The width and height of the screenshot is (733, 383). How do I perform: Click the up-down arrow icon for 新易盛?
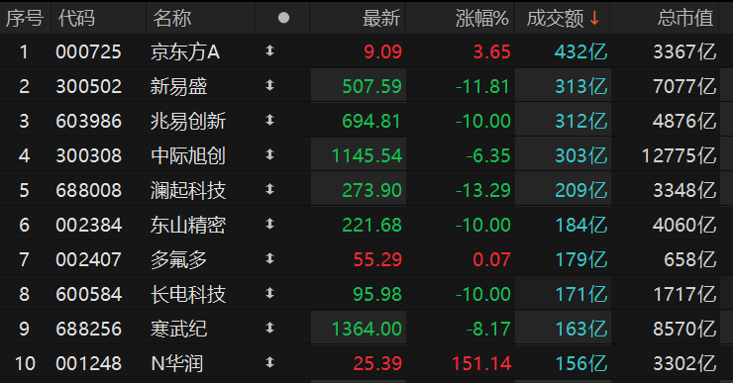tap(269, 85)
